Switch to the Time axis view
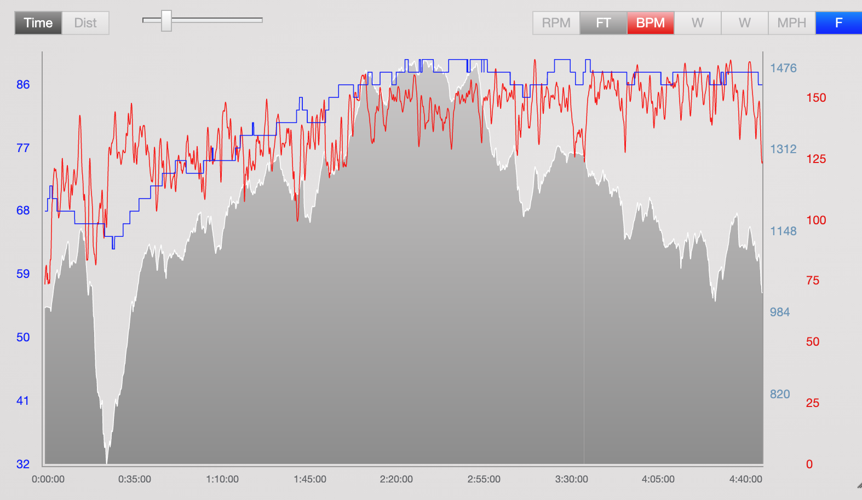862x500 pixels. 38,23
